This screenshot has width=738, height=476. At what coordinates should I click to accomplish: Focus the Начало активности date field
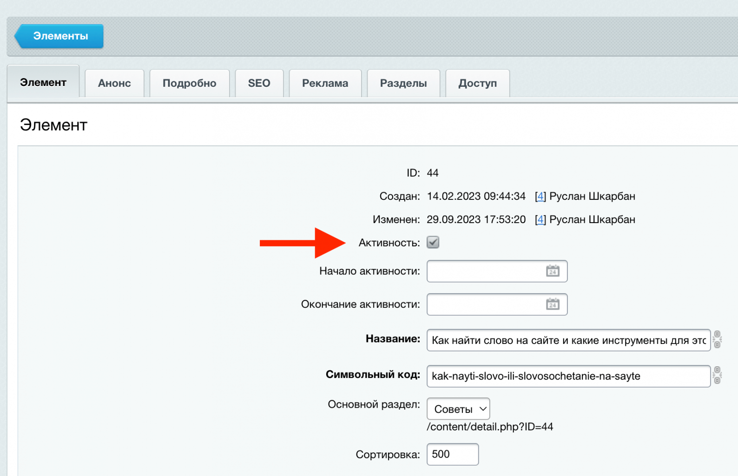click(497, 271)
